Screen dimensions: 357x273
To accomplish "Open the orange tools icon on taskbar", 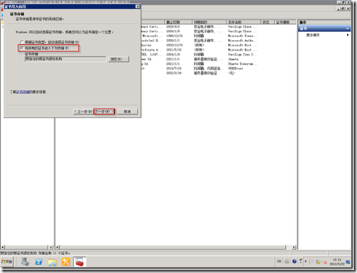I will point(66,262).
